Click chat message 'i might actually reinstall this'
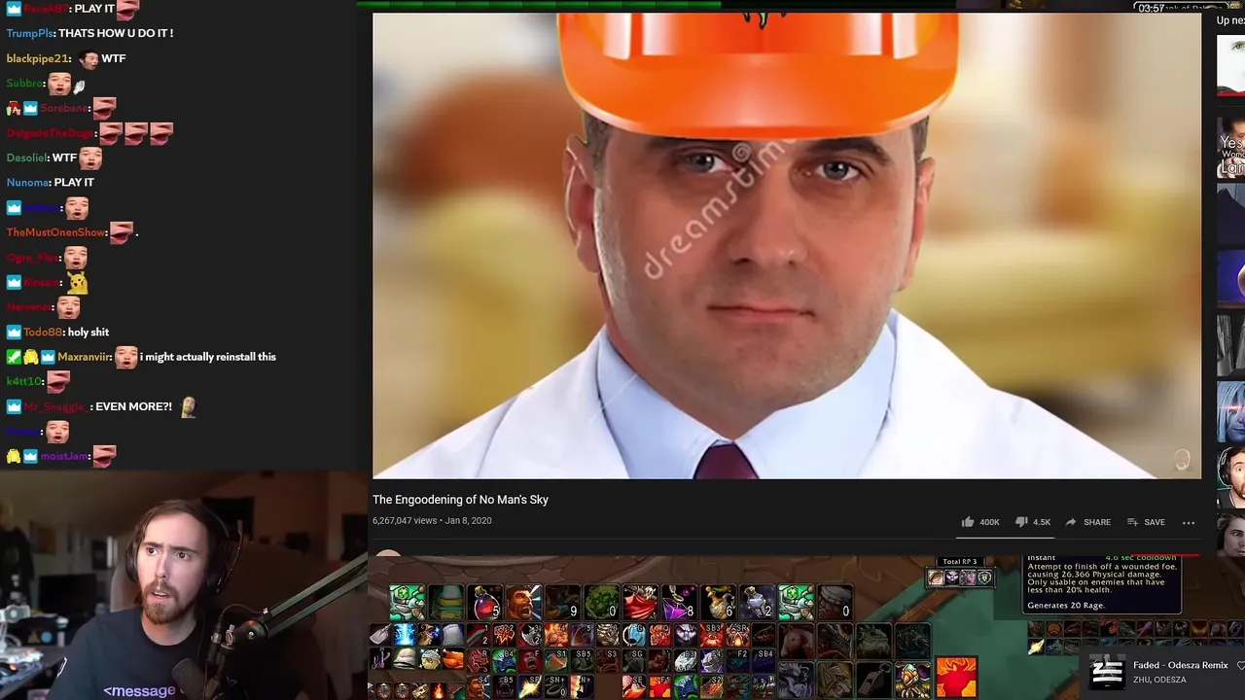Viewport: 1245px width, 700px height. pyautogui.click(x=208, y=357)
